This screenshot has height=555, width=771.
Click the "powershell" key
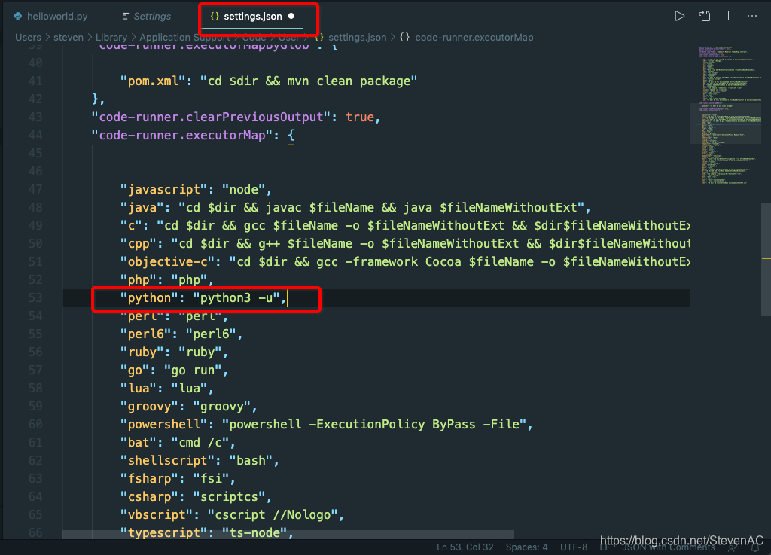pyautogui.click(x=163, y=424)
